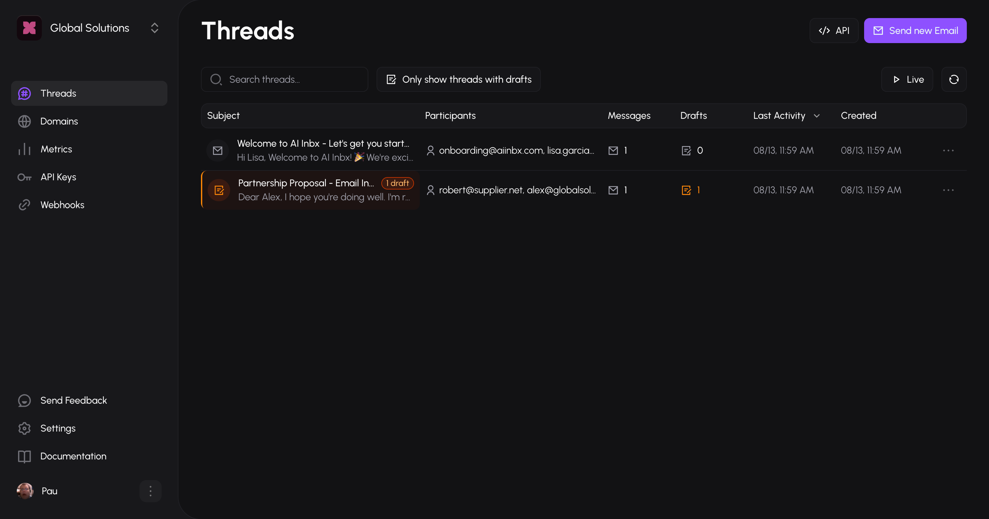Click the Metrics bar-chart icon
Screen dimensions: 989x519
coord(24,149)
